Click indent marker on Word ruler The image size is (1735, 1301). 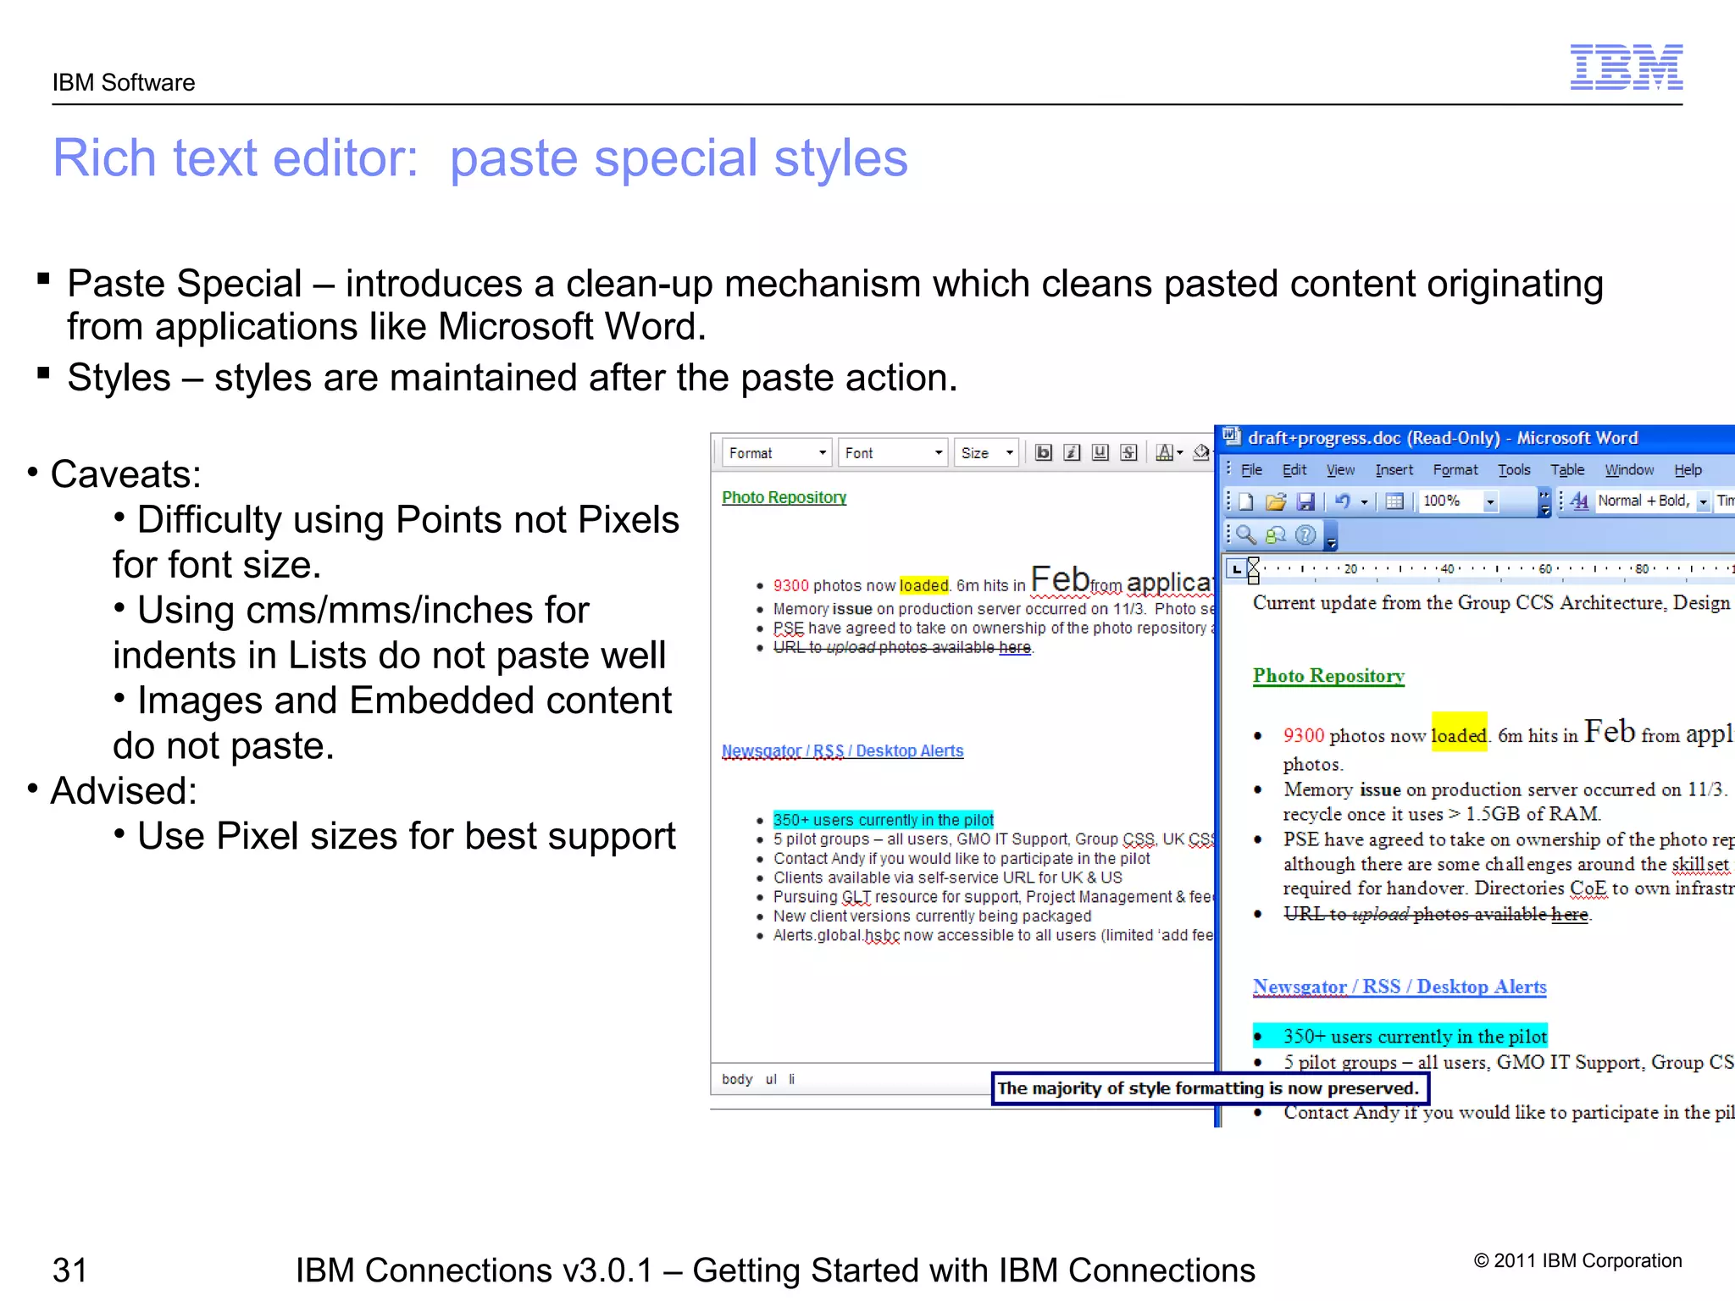(x=1254, y=571)
